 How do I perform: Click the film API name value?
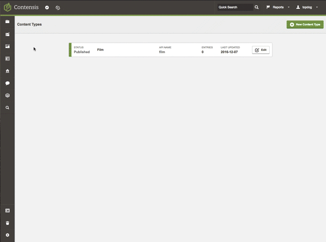[x=162, y=52]
